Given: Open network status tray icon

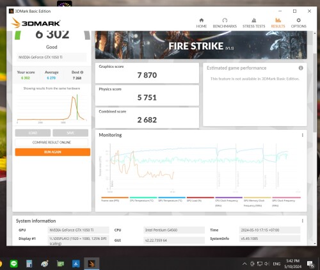Looking at the screenshot, I should point(260,264).
